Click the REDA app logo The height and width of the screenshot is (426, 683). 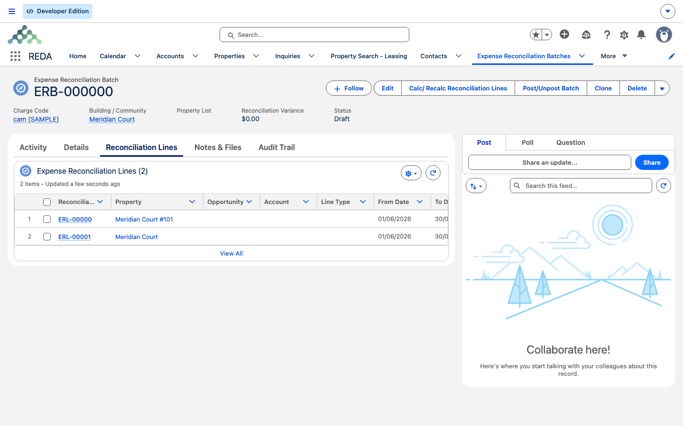click(25, 35)
